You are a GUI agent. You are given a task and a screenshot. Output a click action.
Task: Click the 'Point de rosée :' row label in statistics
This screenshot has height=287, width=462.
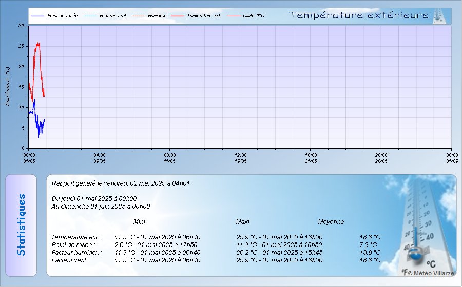coord(73,244)
